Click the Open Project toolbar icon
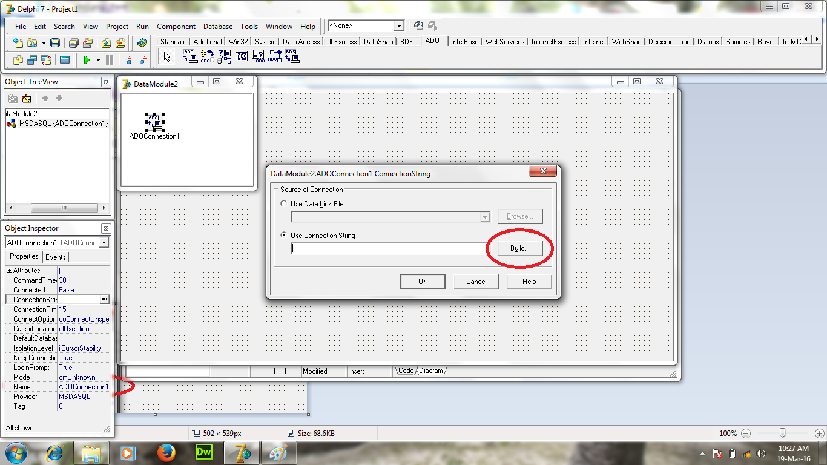 [88, 43]
